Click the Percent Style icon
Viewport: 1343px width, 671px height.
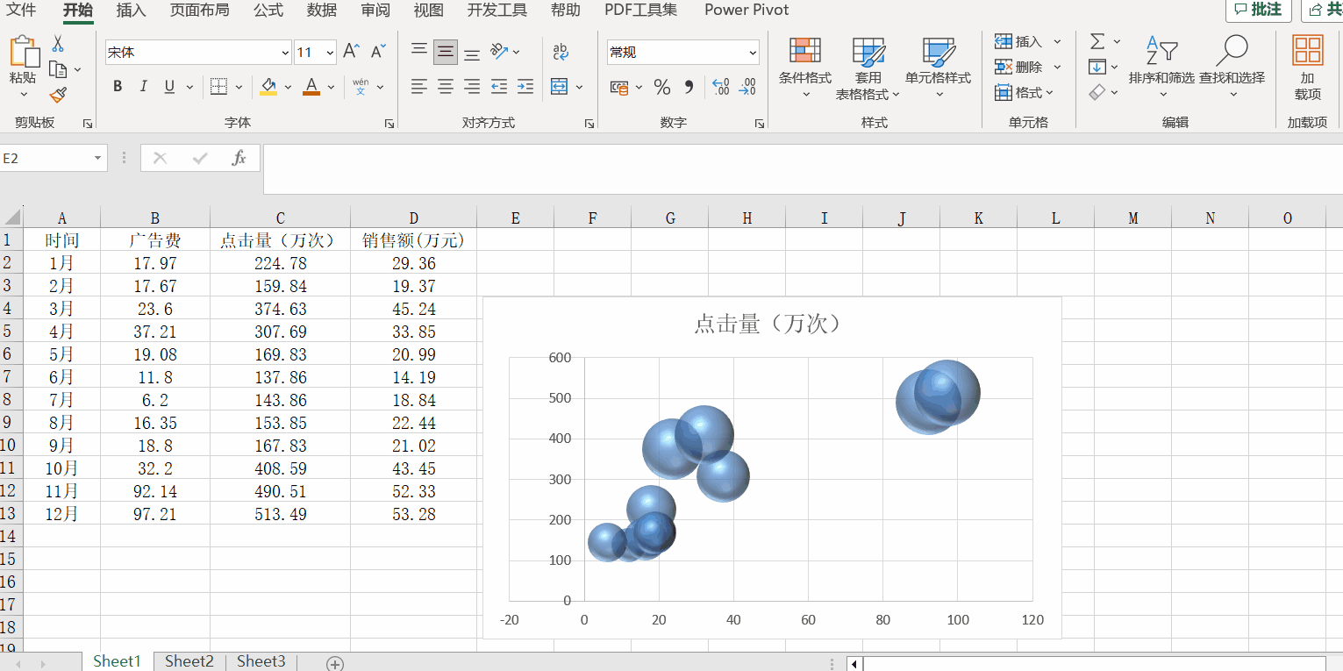point(662,87)
